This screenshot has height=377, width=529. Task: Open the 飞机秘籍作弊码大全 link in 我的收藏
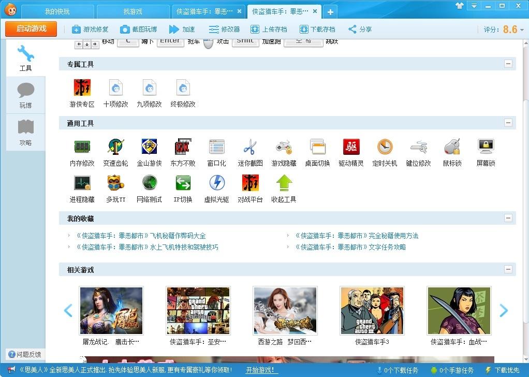tap(142, 236)
